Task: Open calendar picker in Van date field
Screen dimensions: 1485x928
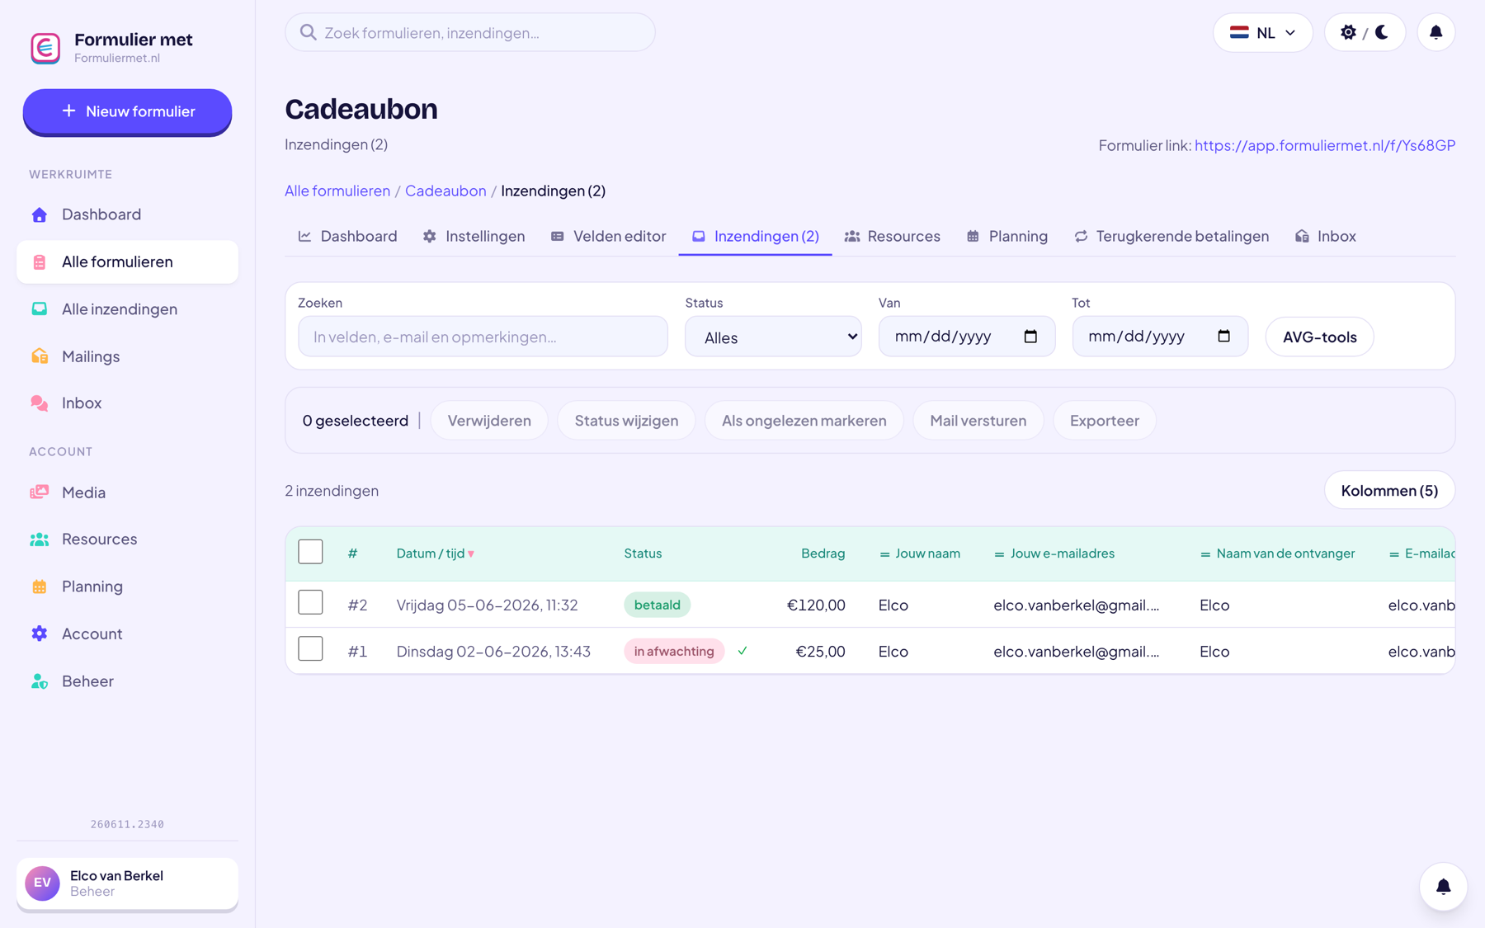Action: point(1030,337)
